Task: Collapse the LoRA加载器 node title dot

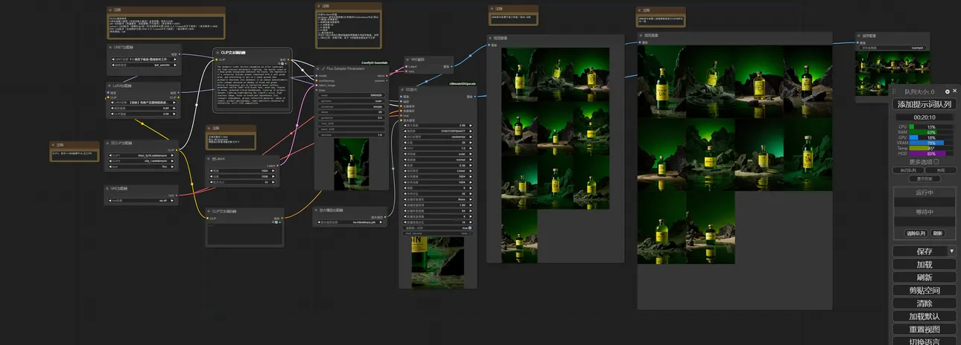Action: 110,86
